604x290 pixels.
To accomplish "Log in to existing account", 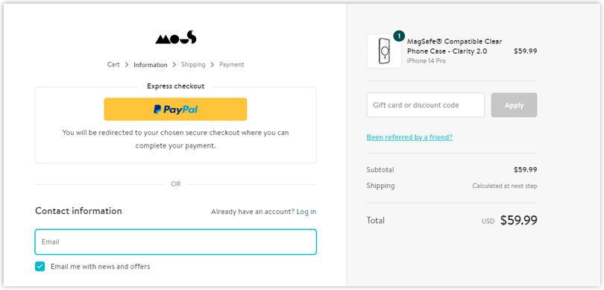I will 306,212.
